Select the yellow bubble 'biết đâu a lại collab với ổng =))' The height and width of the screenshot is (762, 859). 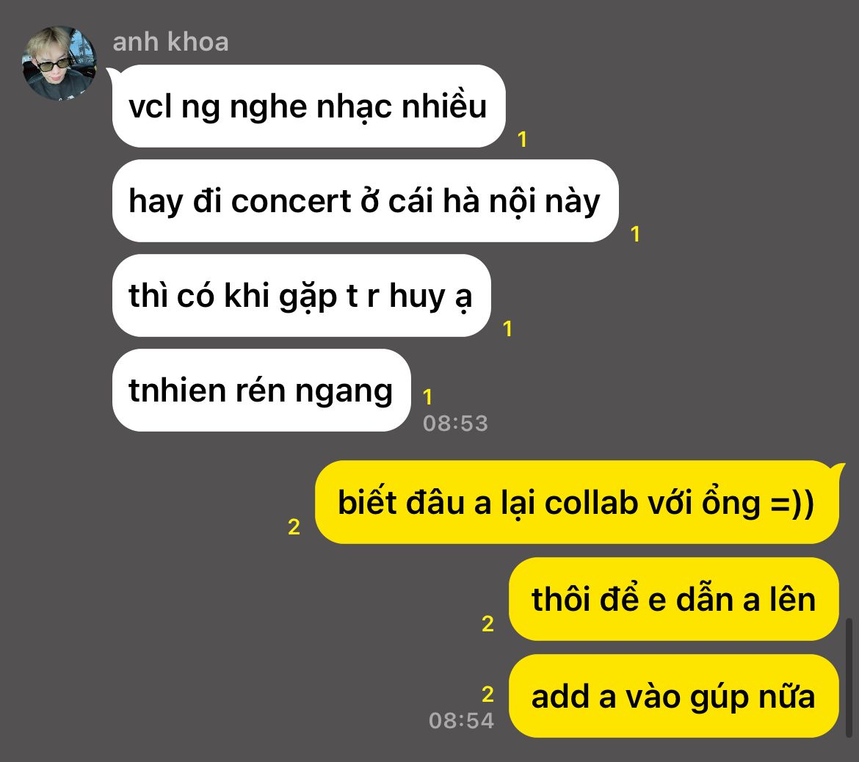(577, 502)
